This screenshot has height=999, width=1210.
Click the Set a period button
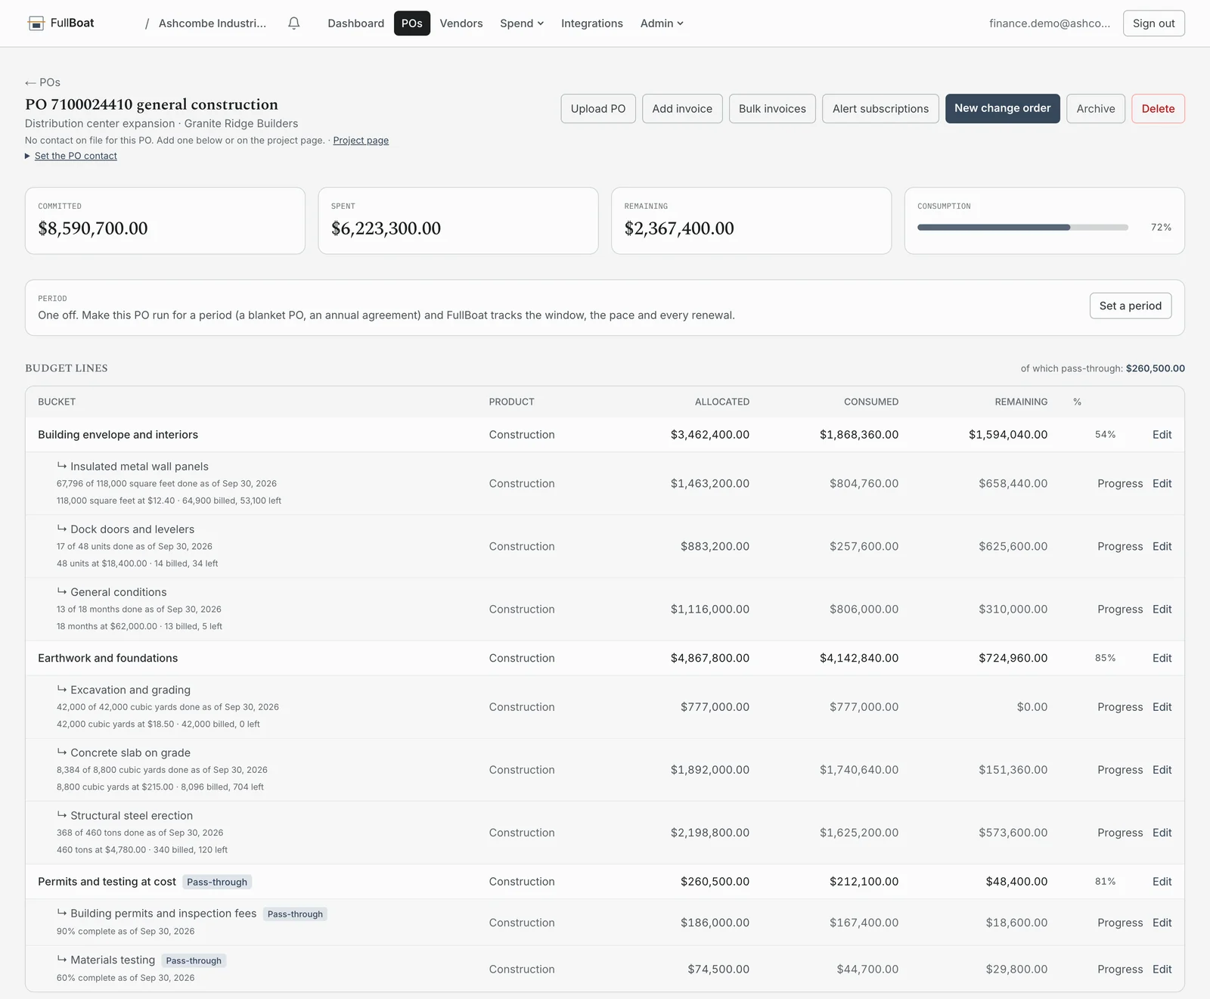coord(1131,306)
